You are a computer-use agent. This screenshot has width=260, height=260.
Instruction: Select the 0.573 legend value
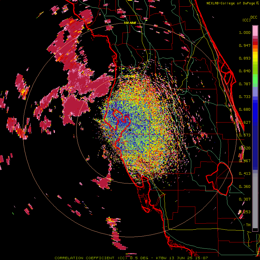coord(245,135)
